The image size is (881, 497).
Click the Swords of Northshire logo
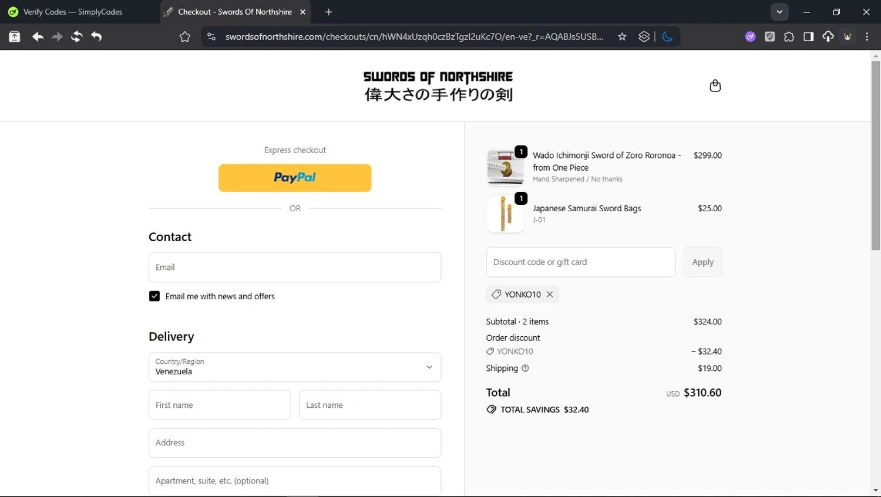(x=438, y=86)
